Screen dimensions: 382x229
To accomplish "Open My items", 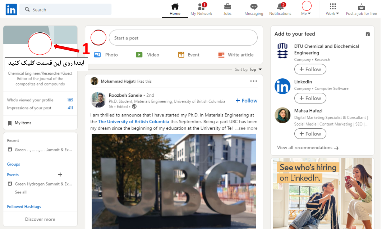I will point(23,123).
